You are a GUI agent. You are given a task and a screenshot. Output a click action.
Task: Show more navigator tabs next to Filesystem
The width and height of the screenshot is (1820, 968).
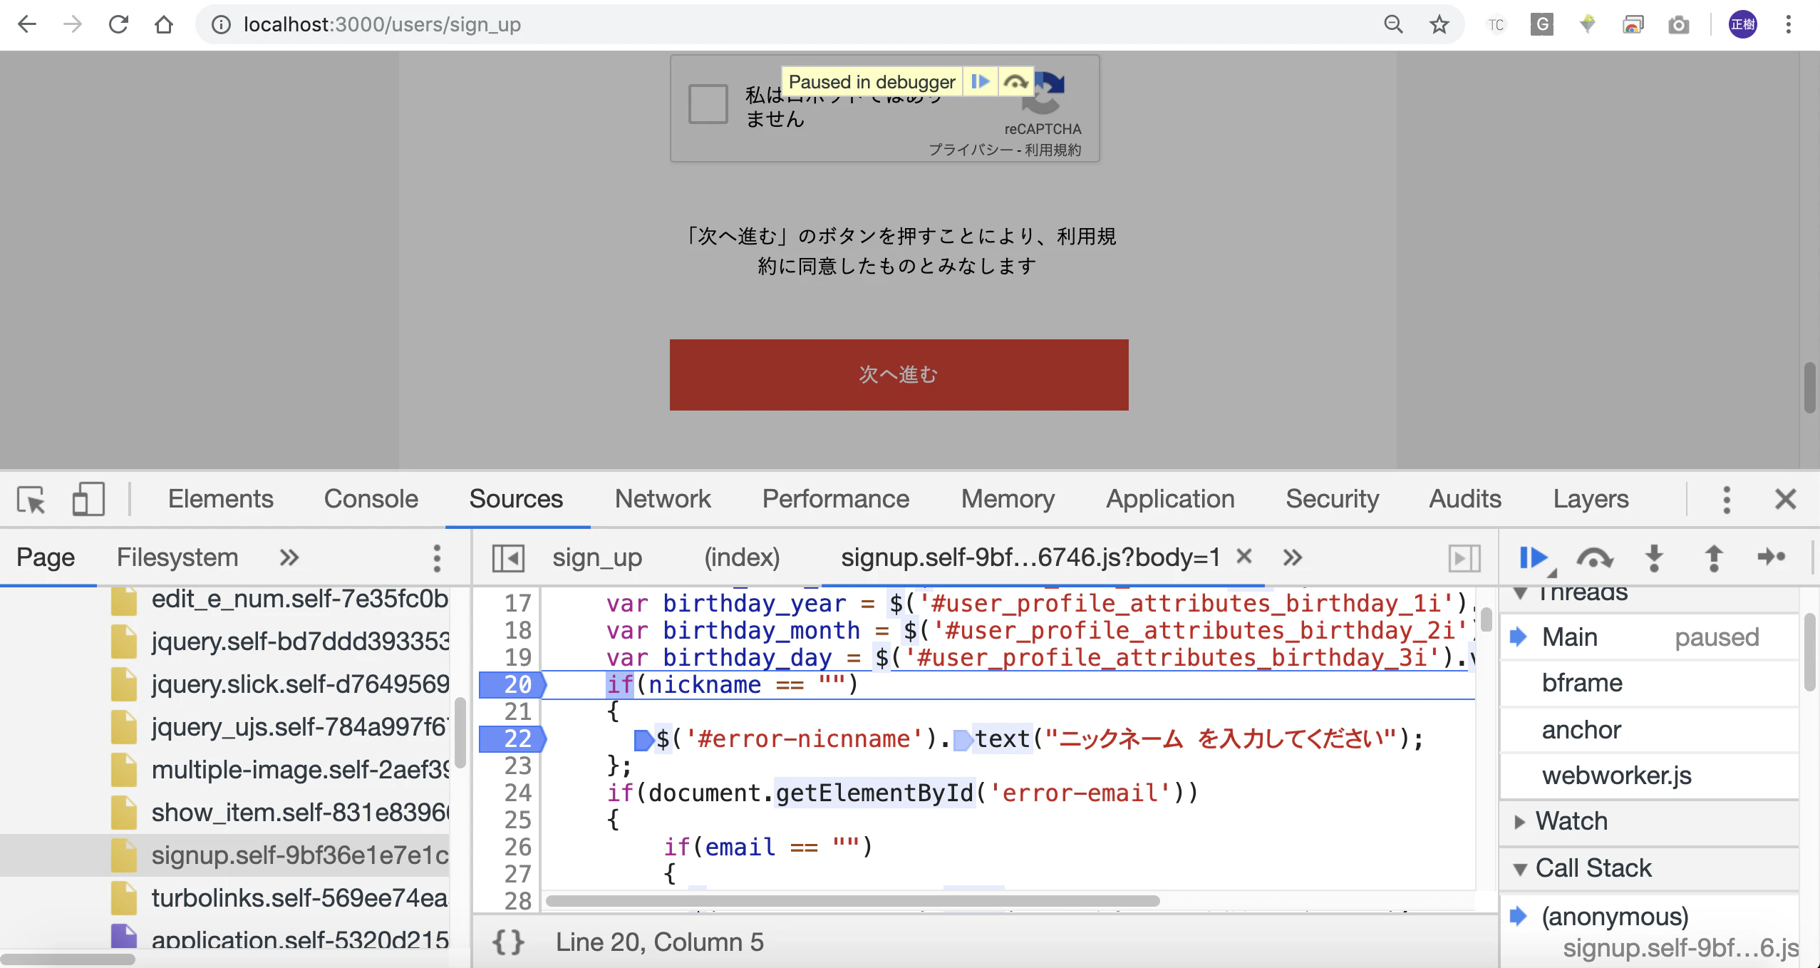click(x=289, y=557)
